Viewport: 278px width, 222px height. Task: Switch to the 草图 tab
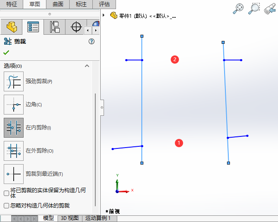pyautogui.click(x=34, y=4)
